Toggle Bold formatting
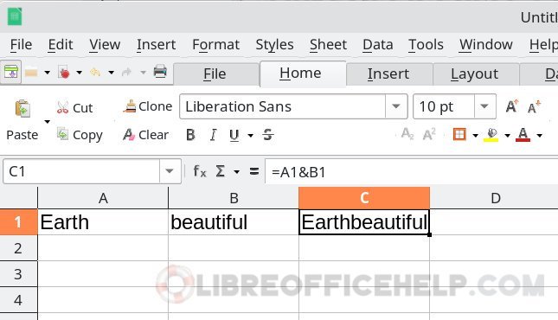558x320 pixels. click(x=190, y=135)
